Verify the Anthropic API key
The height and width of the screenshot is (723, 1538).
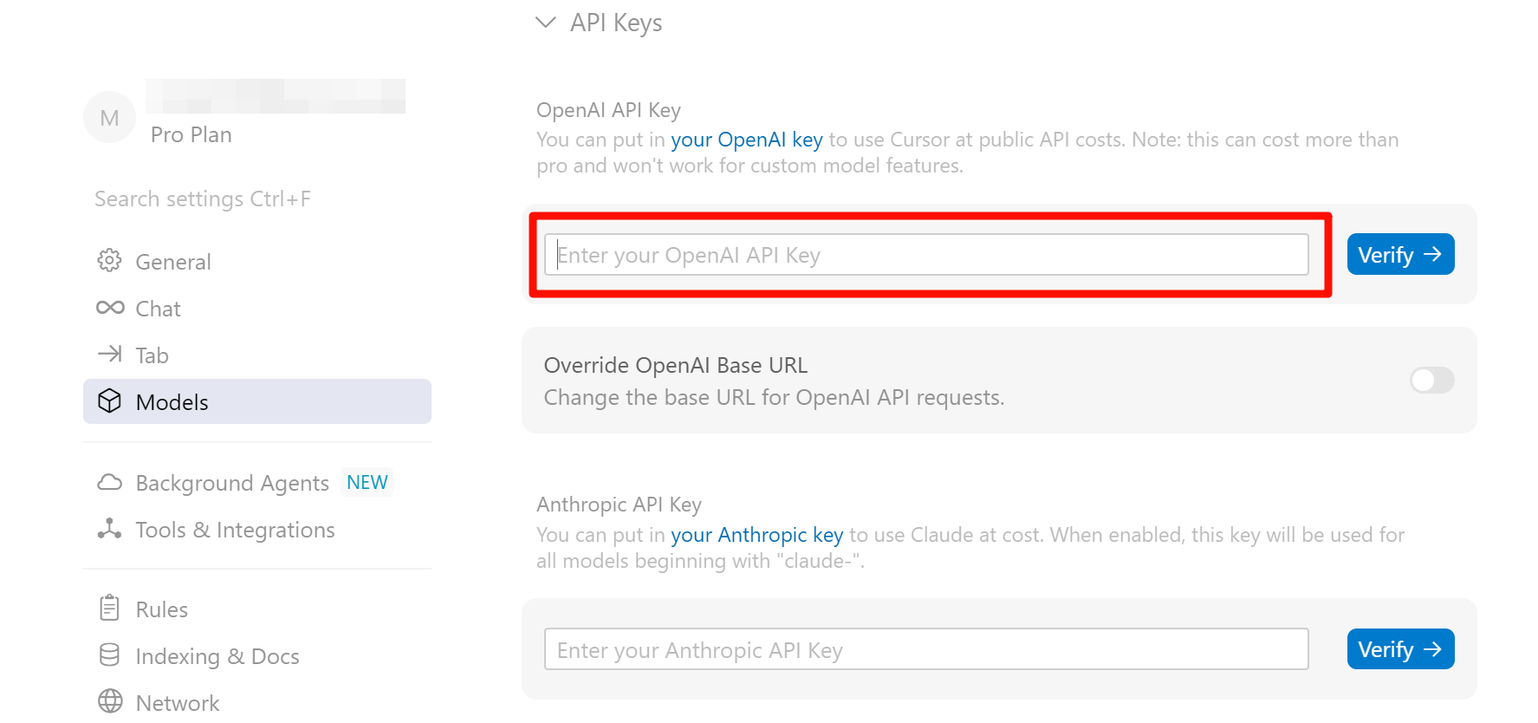(x=1400, y=649)
